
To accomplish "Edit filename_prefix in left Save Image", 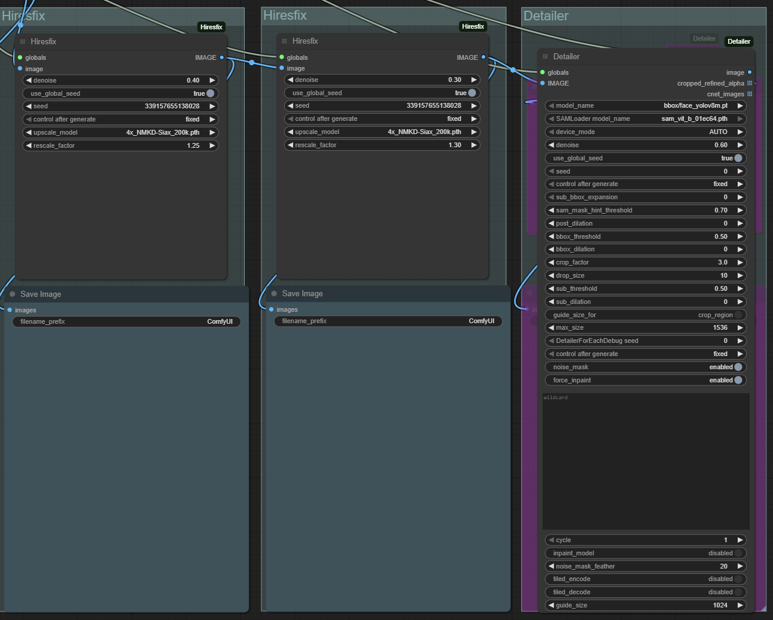I will click(126, 321).
